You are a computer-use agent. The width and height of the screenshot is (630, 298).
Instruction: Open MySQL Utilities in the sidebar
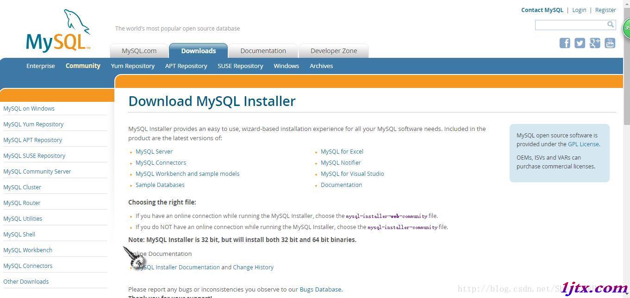[23, 218]
